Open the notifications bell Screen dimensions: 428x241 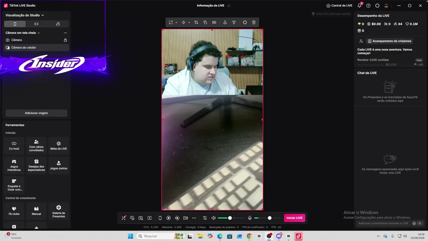tap(359, 6)
